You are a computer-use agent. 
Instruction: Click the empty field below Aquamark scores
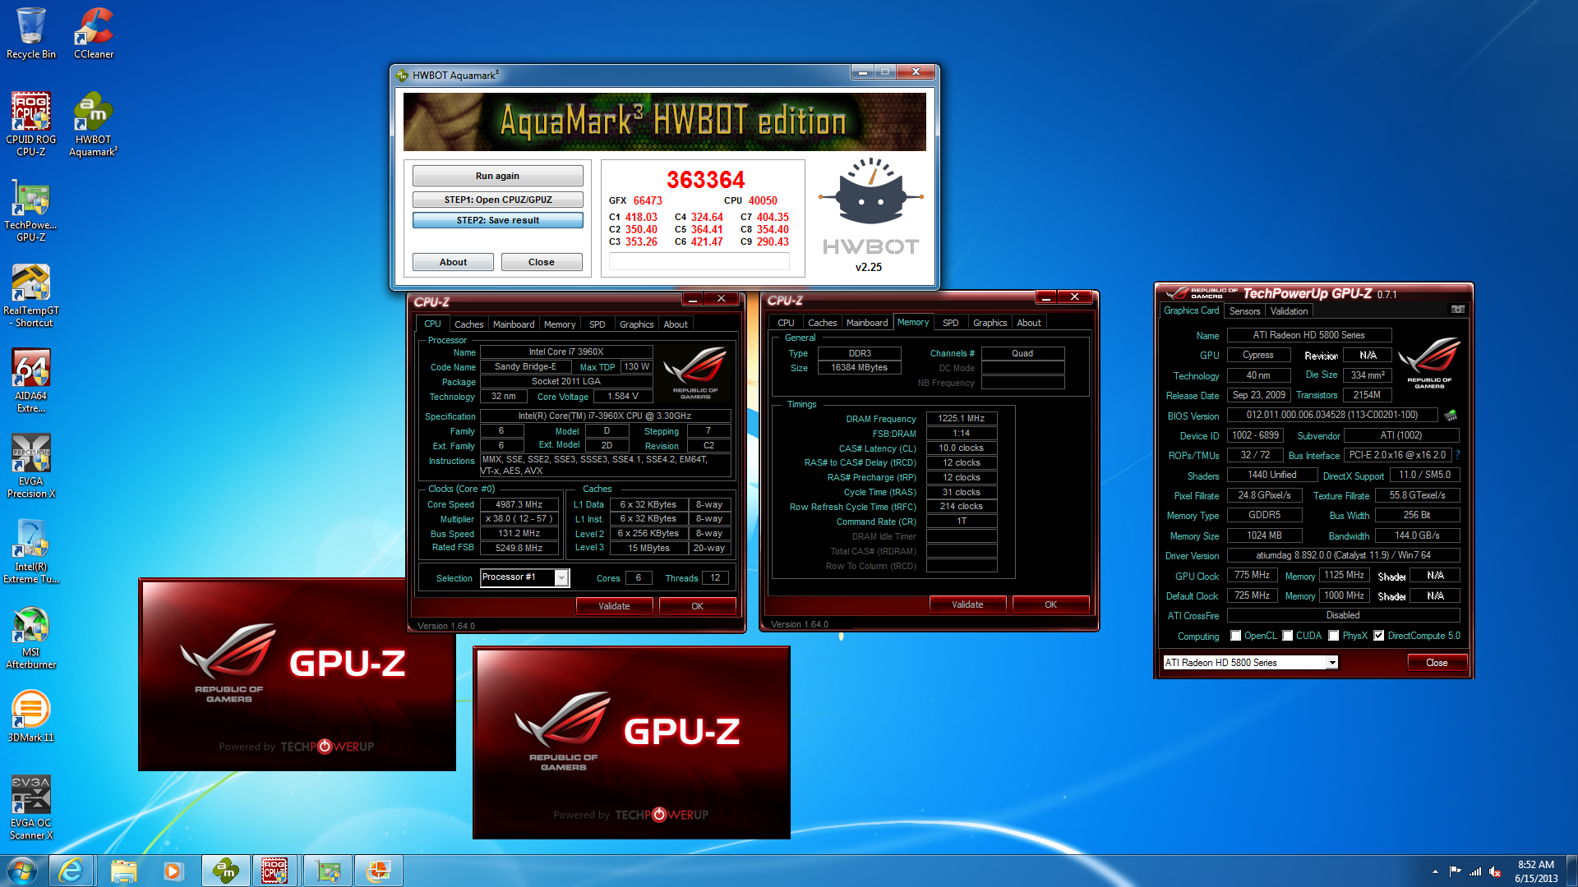699,261
